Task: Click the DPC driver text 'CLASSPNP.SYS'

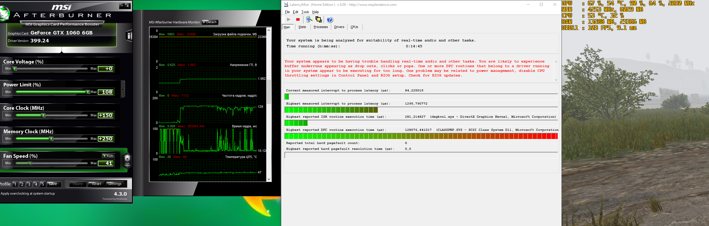Action: tap(450, 130)
